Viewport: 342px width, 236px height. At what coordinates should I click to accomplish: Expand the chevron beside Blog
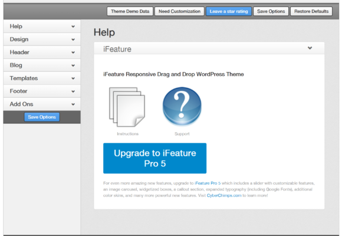(73, 65)
